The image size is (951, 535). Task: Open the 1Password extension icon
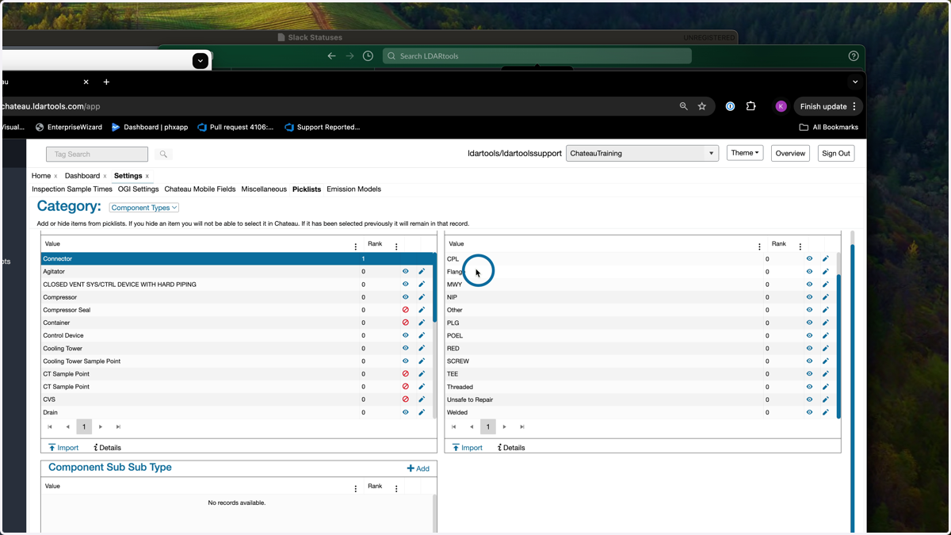click(x=730, y=106)
